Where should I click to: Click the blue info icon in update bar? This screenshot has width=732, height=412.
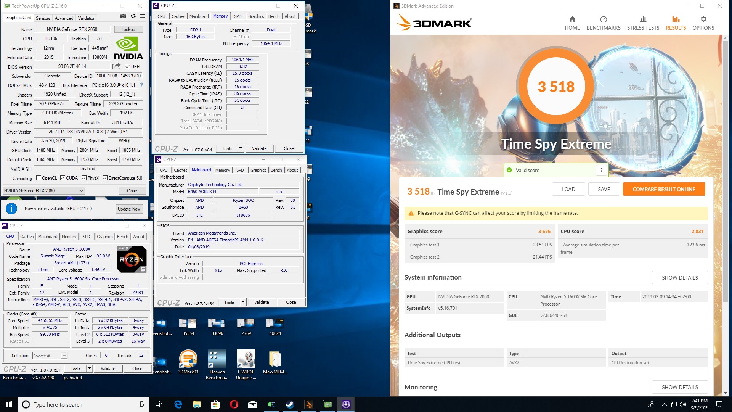(x=11, y=209)
